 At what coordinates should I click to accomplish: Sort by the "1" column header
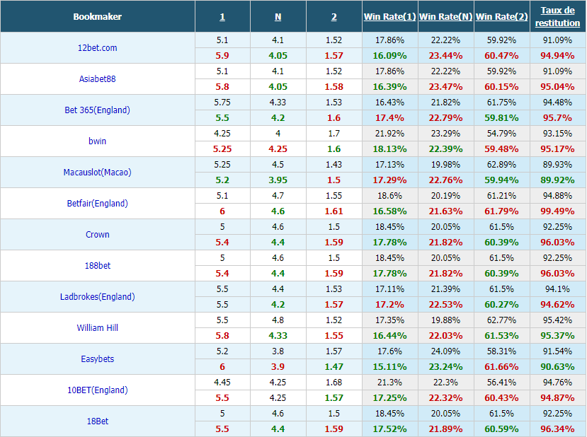[222, 17]
